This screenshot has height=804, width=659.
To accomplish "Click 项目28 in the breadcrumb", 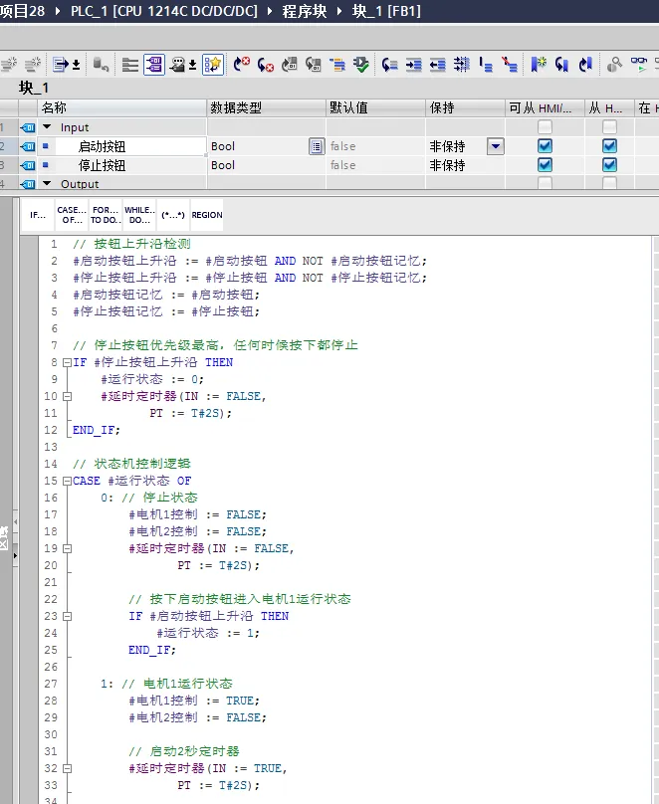I will [x=22, y=11].
